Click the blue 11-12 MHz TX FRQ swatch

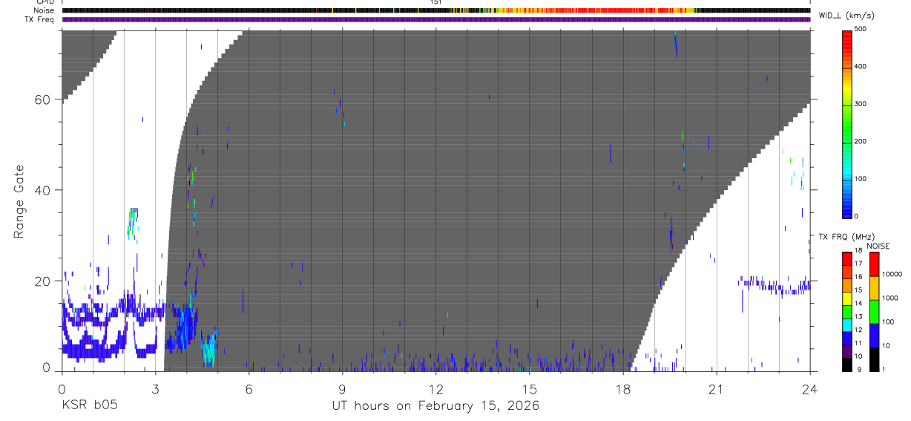(x=847, y=338)
